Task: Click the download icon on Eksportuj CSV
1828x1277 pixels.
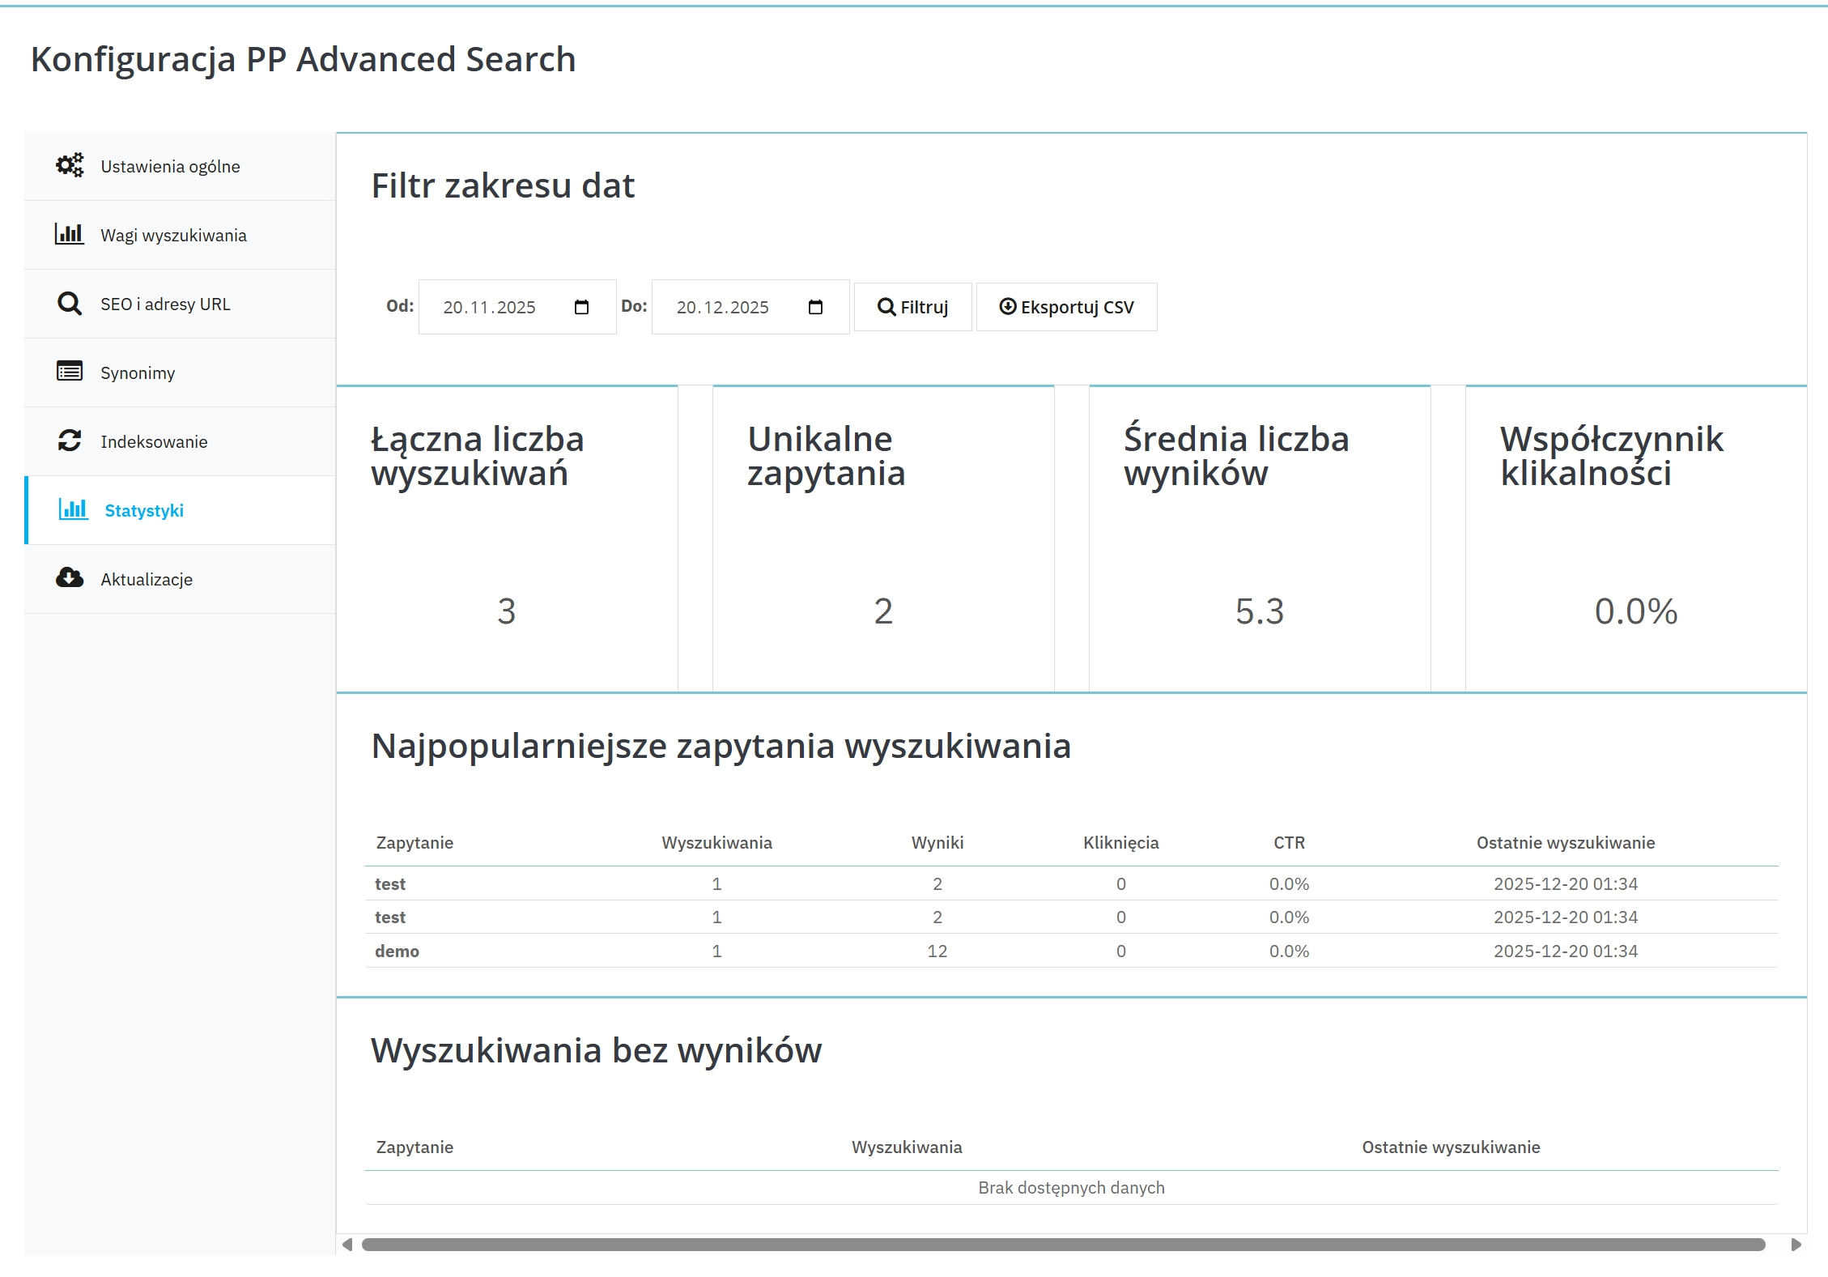Action: click(1008, 306)
